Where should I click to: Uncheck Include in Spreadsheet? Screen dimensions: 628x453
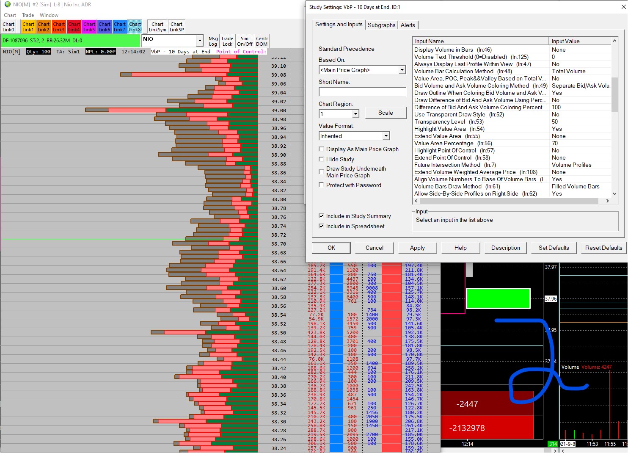tap(321, 226)
